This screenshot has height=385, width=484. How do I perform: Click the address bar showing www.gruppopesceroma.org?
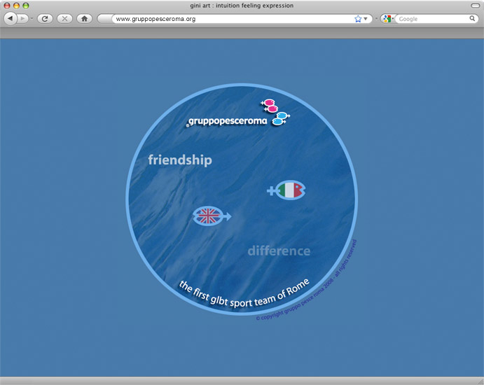point(231,19)
